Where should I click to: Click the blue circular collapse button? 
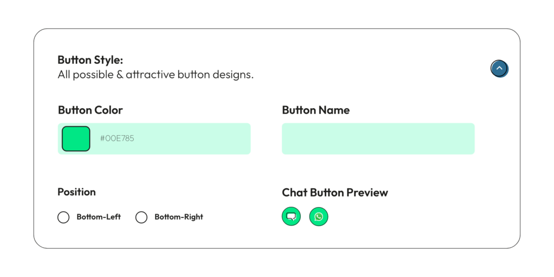pos(499,68)
